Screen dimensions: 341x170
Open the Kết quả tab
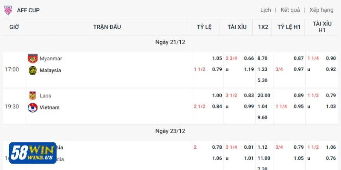[290, 10]
